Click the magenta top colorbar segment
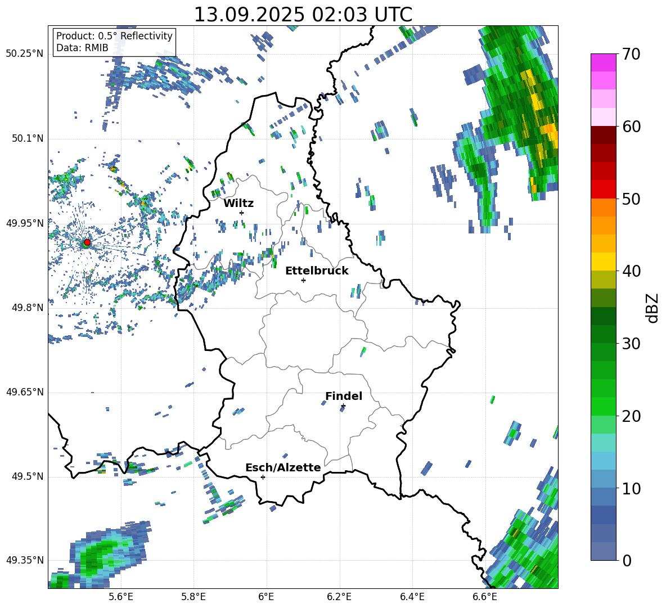The image size is (666, 608). point(603,62)
